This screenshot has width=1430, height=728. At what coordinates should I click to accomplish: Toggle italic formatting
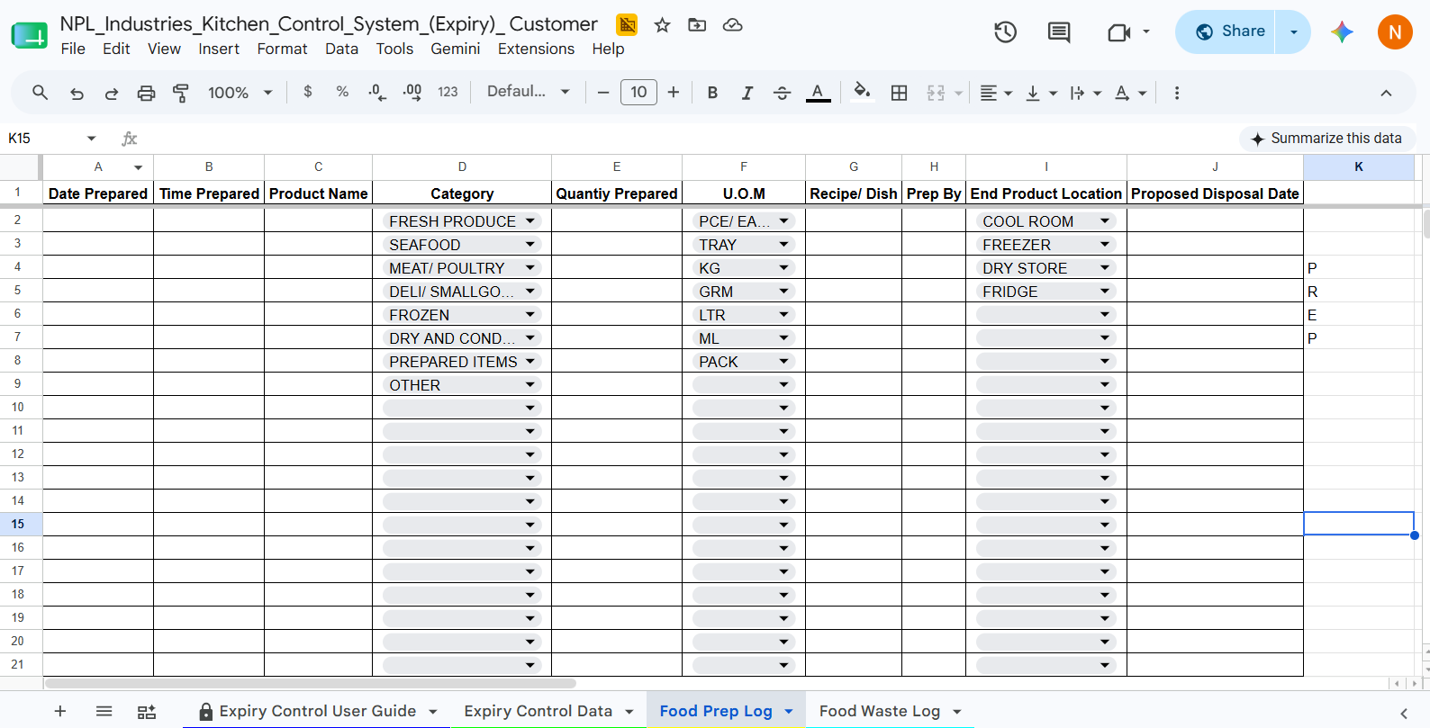click(747, 92)
